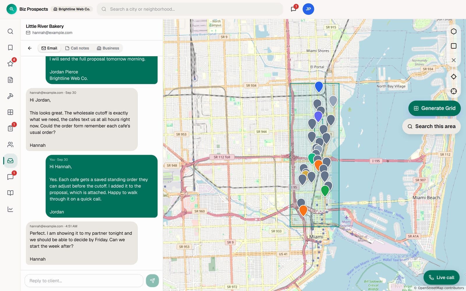
Task: Open the book guide icon in sidebar
Action: click(x=10, y=193)
